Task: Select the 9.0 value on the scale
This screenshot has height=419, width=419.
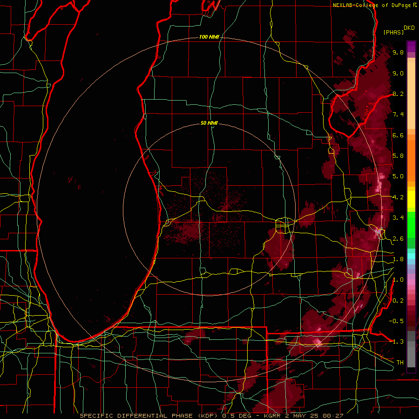Action: (x=398, y=74)
